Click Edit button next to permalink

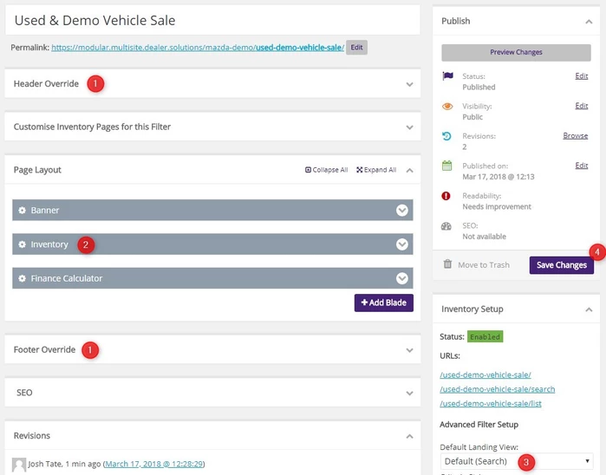click(356, 47)
